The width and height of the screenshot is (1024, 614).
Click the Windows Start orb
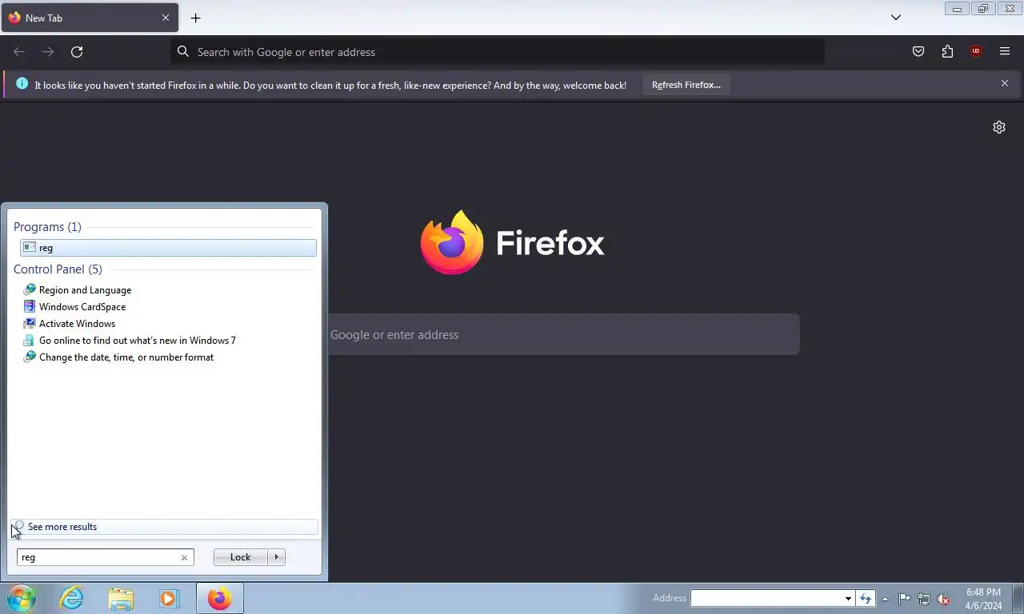(22, 598)
